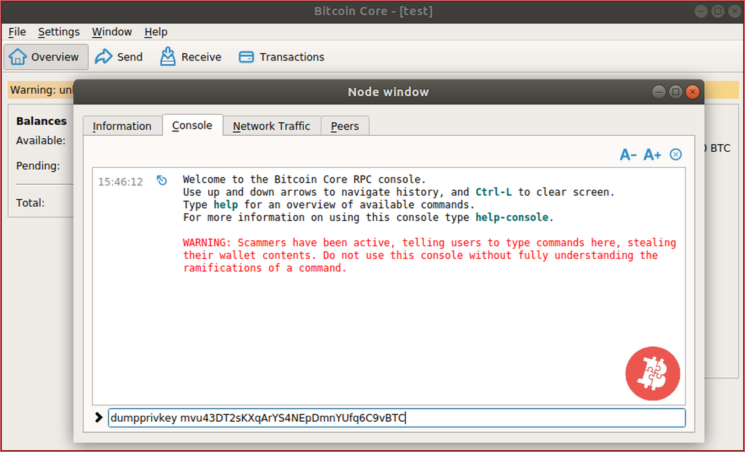Click the Pending label in main window
The image size is (745, 452).
[x=38, y=165]
